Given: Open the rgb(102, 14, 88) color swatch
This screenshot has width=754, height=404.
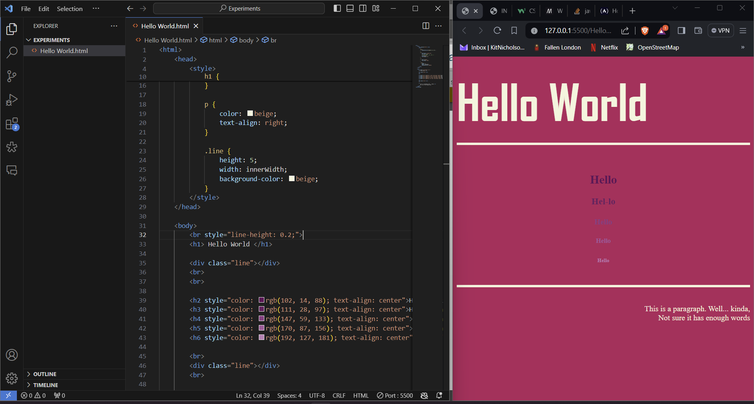Looking at the screenshot, I should (x=262, y=300).
